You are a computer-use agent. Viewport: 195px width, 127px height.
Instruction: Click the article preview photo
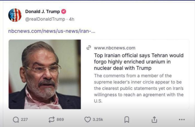(44, 74)
